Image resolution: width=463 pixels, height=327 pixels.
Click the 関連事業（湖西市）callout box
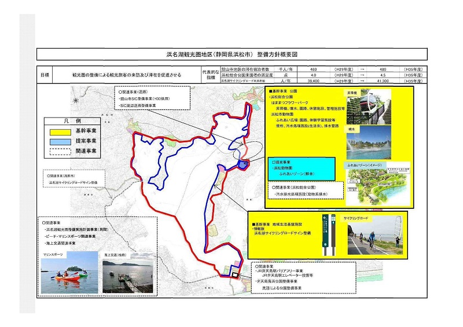[x=74, y=177]
